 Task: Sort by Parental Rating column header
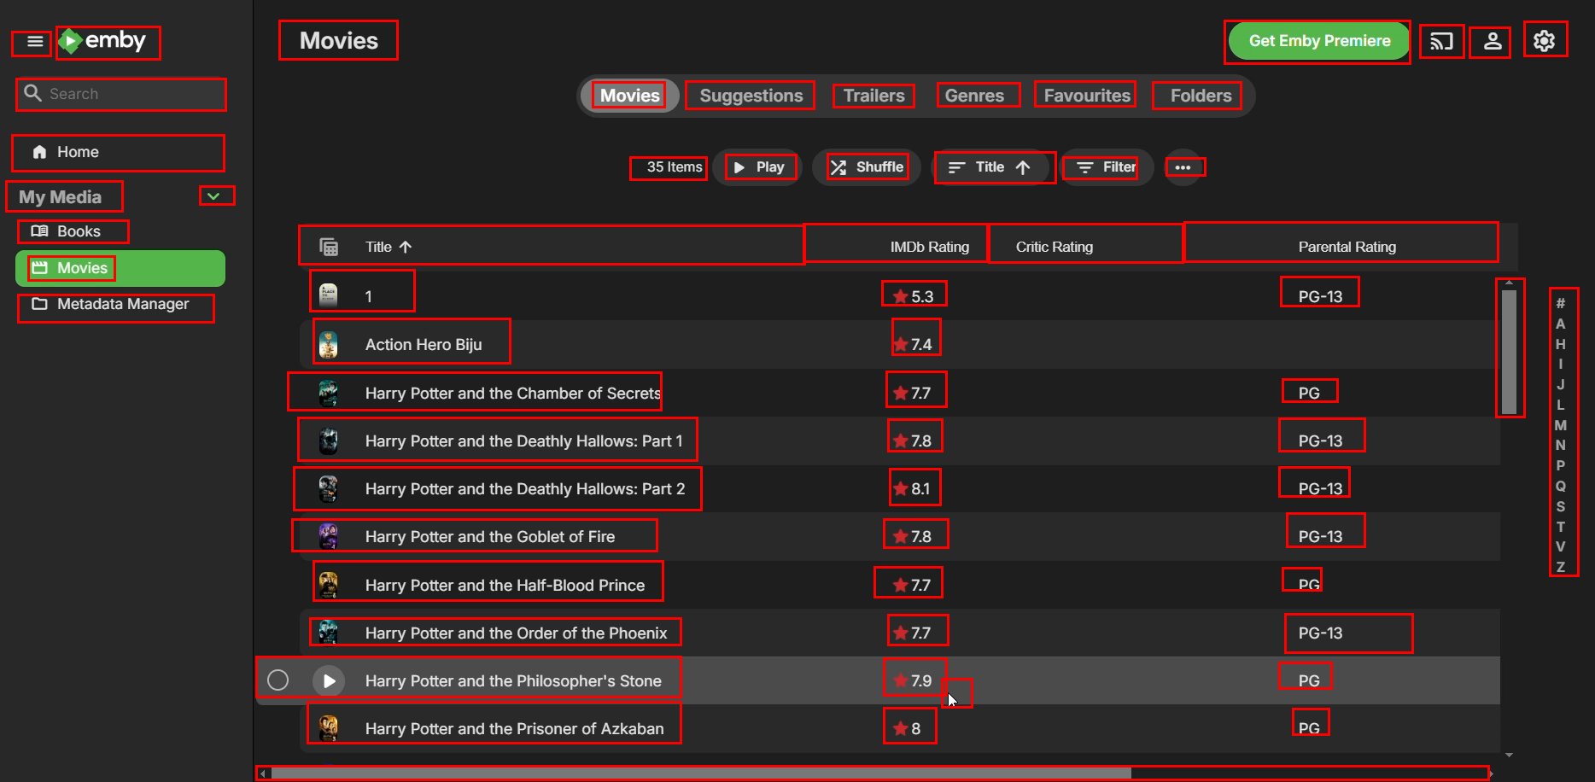pyautogui.click(x=1347, y=247)
